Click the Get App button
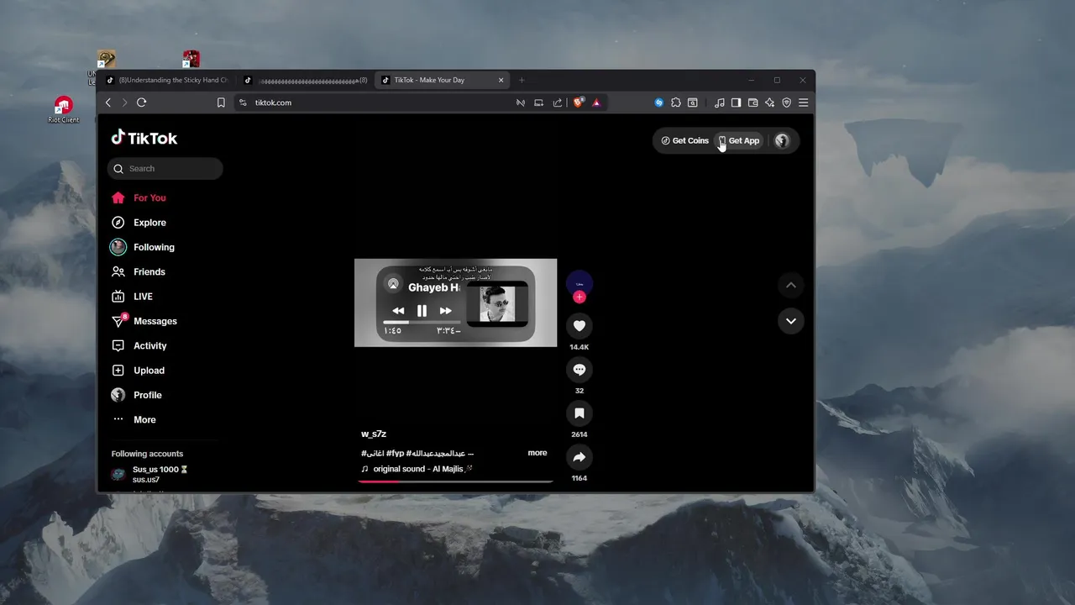The image size is (1075, 605). tap(739, 140)
